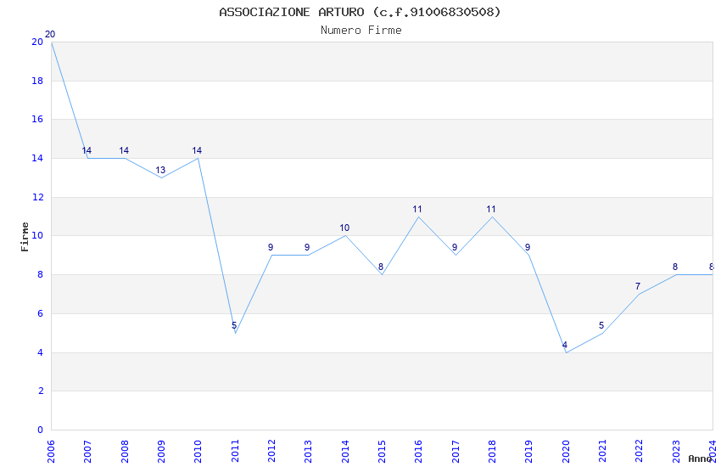Click y-axis tick value 14

[37, 158]
